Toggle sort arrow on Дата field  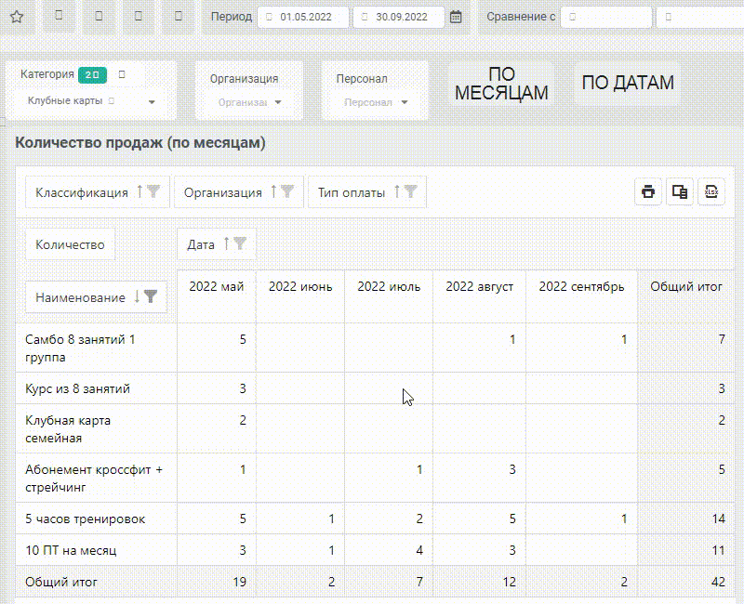[x=226, y=243]
